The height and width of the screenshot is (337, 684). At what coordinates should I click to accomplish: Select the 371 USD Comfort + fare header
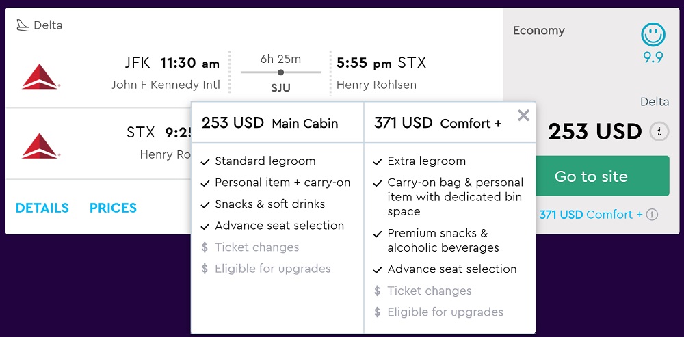[x=438, y=123]
